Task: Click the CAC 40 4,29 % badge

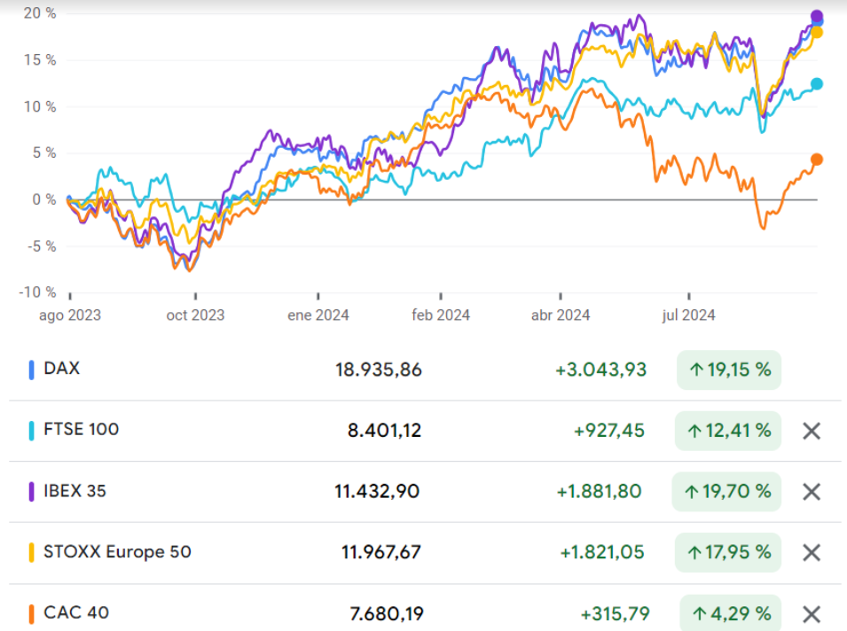Action: tap(731, 613)
